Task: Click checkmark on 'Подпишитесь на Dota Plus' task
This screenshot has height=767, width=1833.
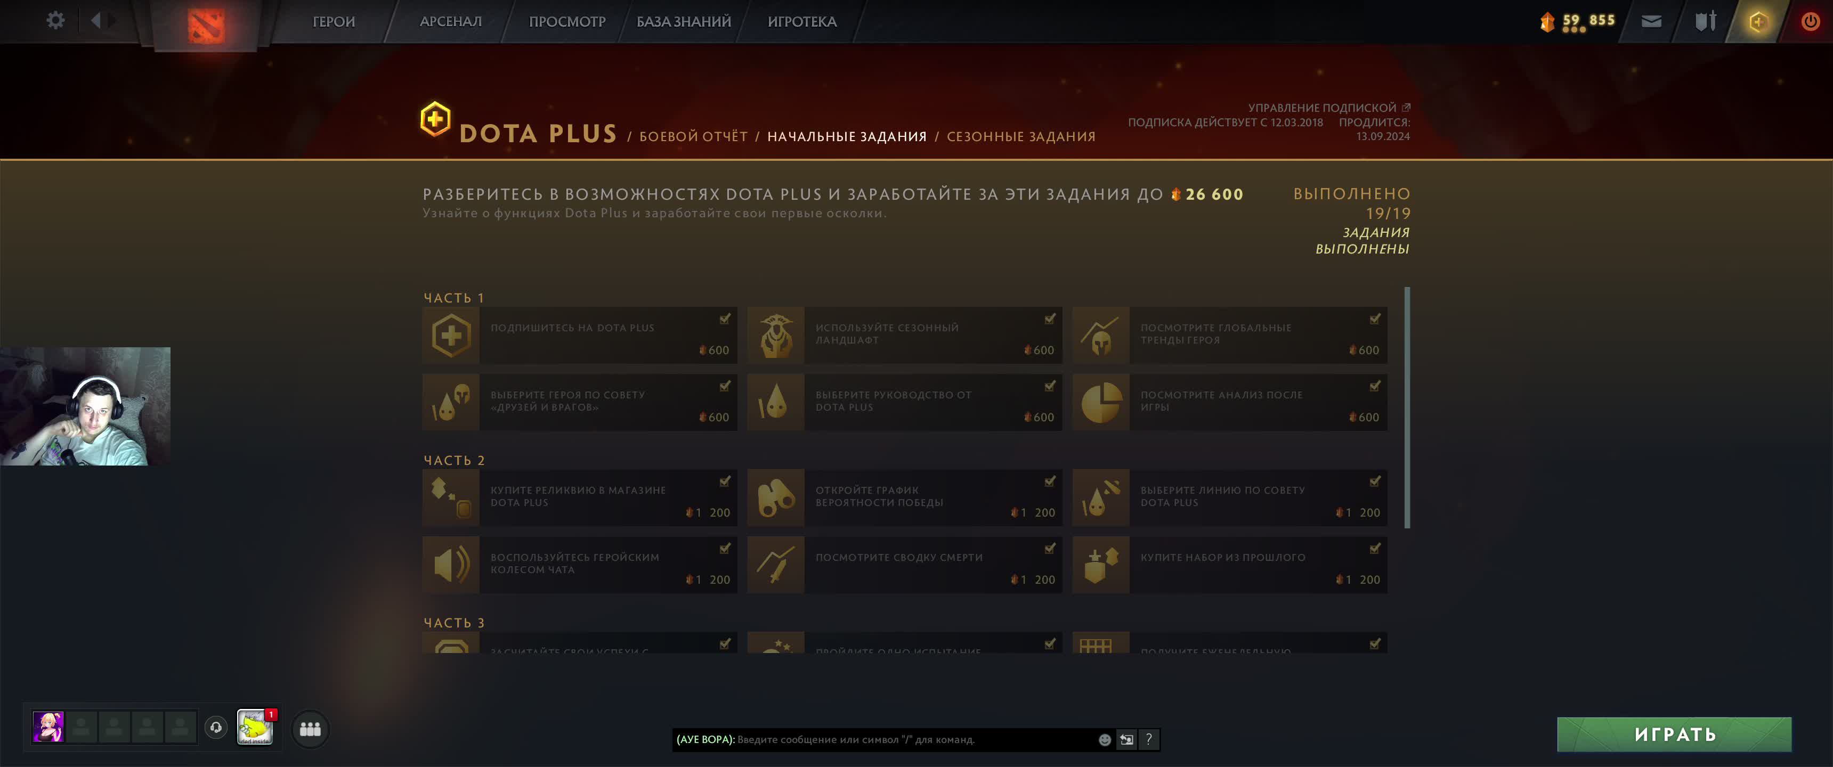Action: pos(724,319)
